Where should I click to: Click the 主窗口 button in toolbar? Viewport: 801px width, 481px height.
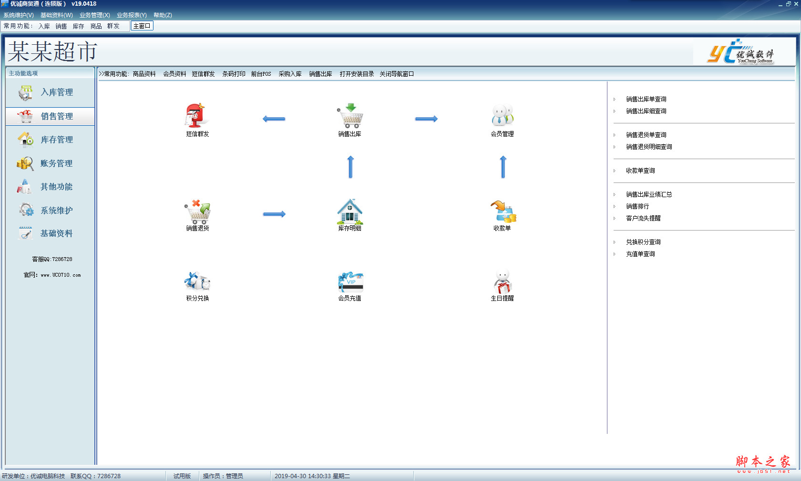coord(142,26)
